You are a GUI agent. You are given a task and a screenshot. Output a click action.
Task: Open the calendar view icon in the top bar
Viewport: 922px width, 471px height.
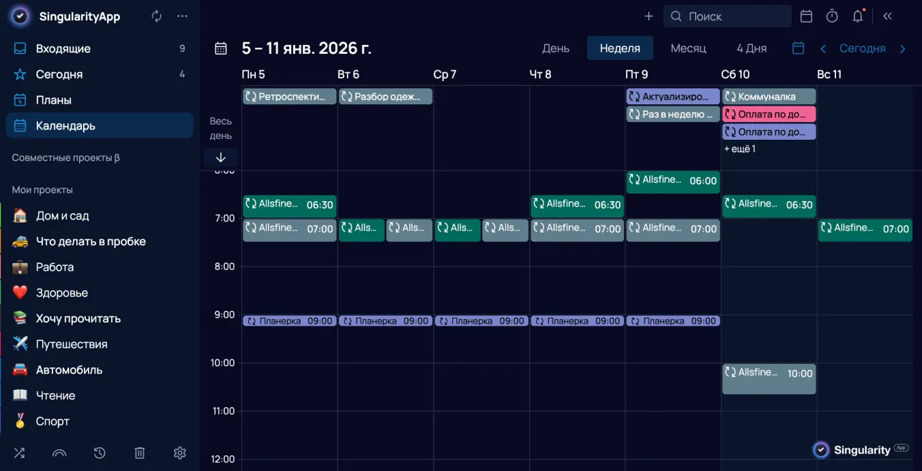point(805,15)
